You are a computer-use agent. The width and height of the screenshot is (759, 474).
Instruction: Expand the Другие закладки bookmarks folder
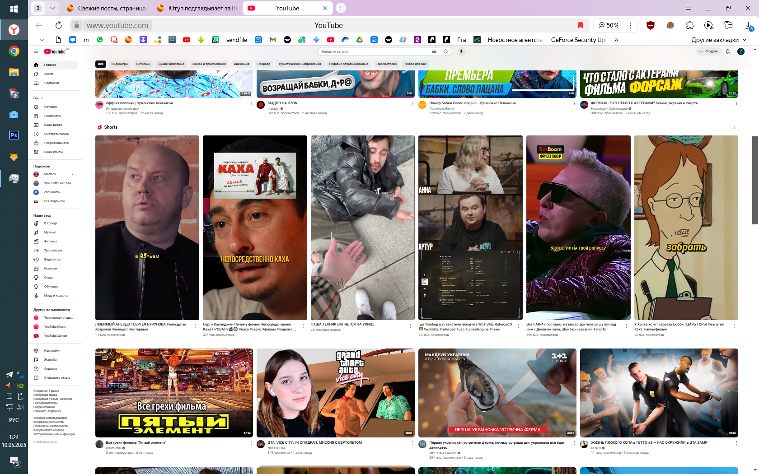[719, 40]
